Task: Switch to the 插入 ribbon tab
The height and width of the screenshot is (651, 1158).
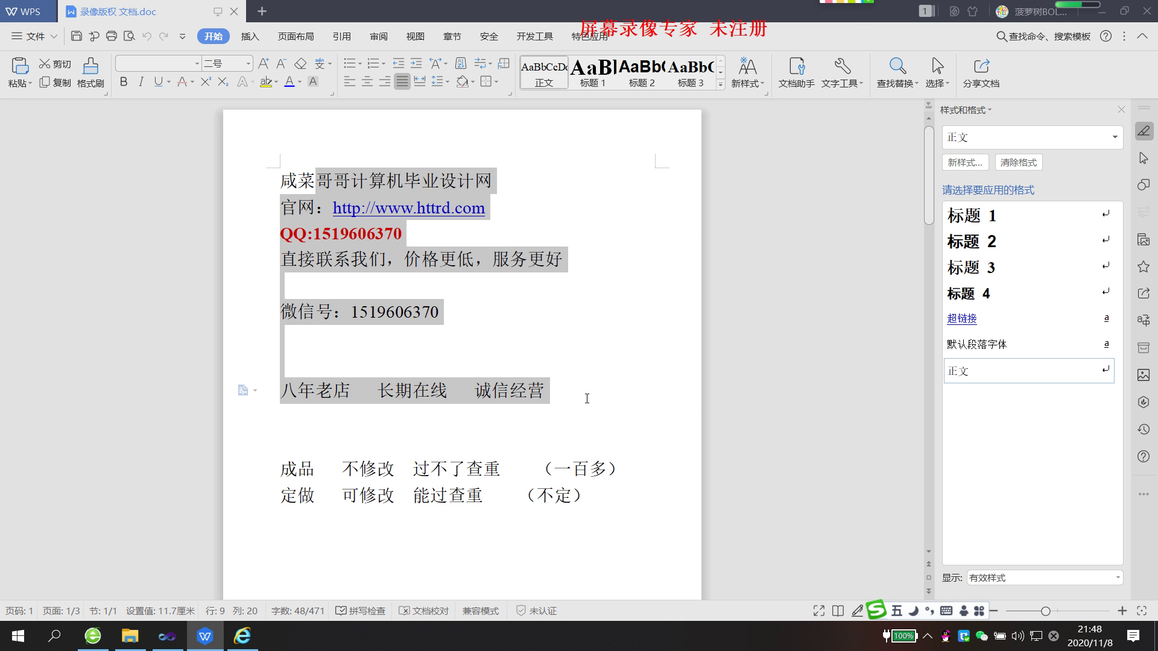Action: coord(250,36)
